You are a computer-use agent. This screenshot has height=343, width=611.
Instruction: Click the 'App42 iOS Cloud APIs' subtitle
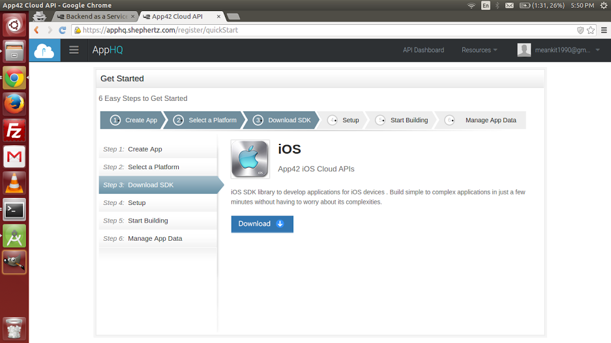316,169
